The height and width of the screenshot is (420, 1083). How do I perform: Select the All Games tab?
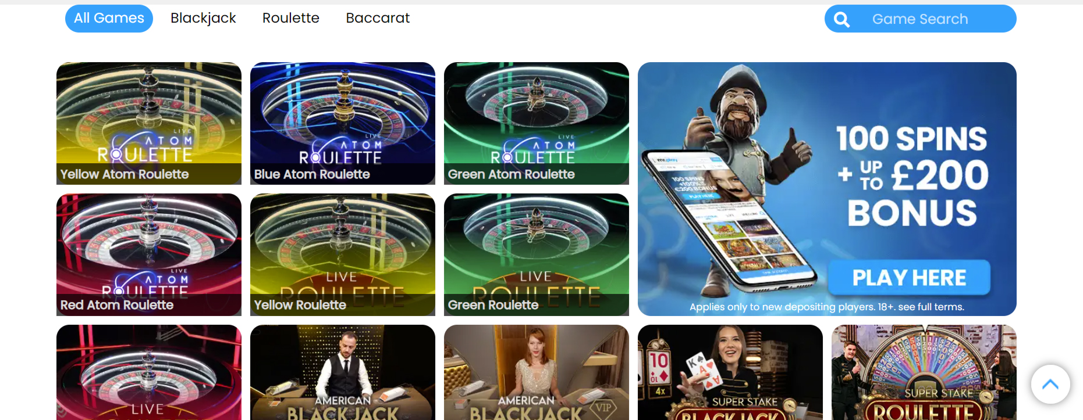coord(109,19)
